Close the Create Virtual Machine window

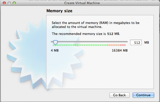4,3
